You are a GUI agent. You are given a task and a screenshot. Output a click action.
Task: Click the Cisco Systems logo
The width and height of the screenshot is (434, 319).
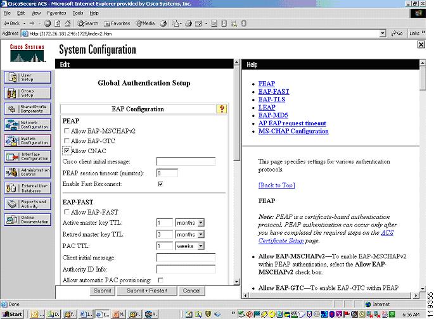(x=27, y=53)
